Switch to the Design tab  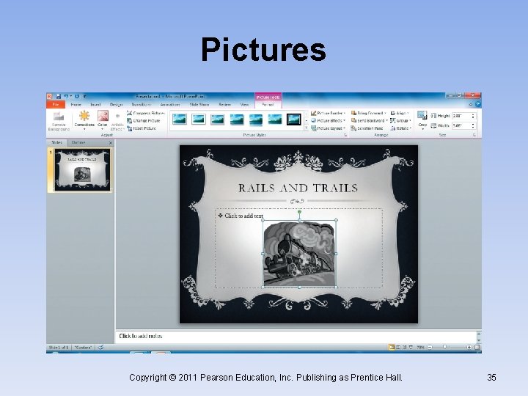pos(116,105)
